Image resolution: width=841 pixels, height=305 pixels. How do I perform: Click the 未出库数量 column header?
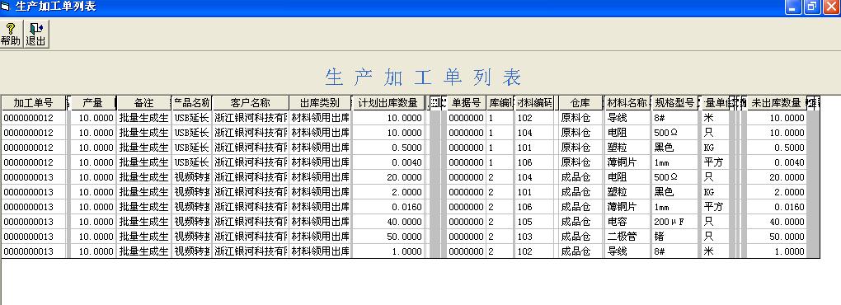[x=776, y=103]
